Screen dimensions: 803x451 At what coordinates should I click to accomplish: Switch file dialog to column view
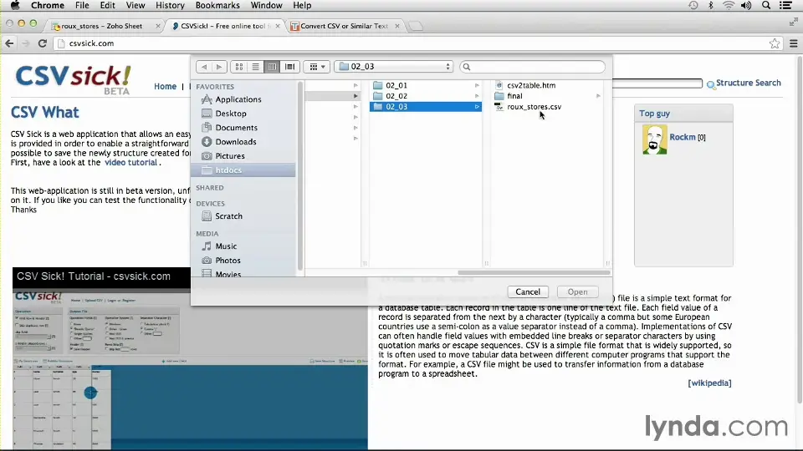272,67
